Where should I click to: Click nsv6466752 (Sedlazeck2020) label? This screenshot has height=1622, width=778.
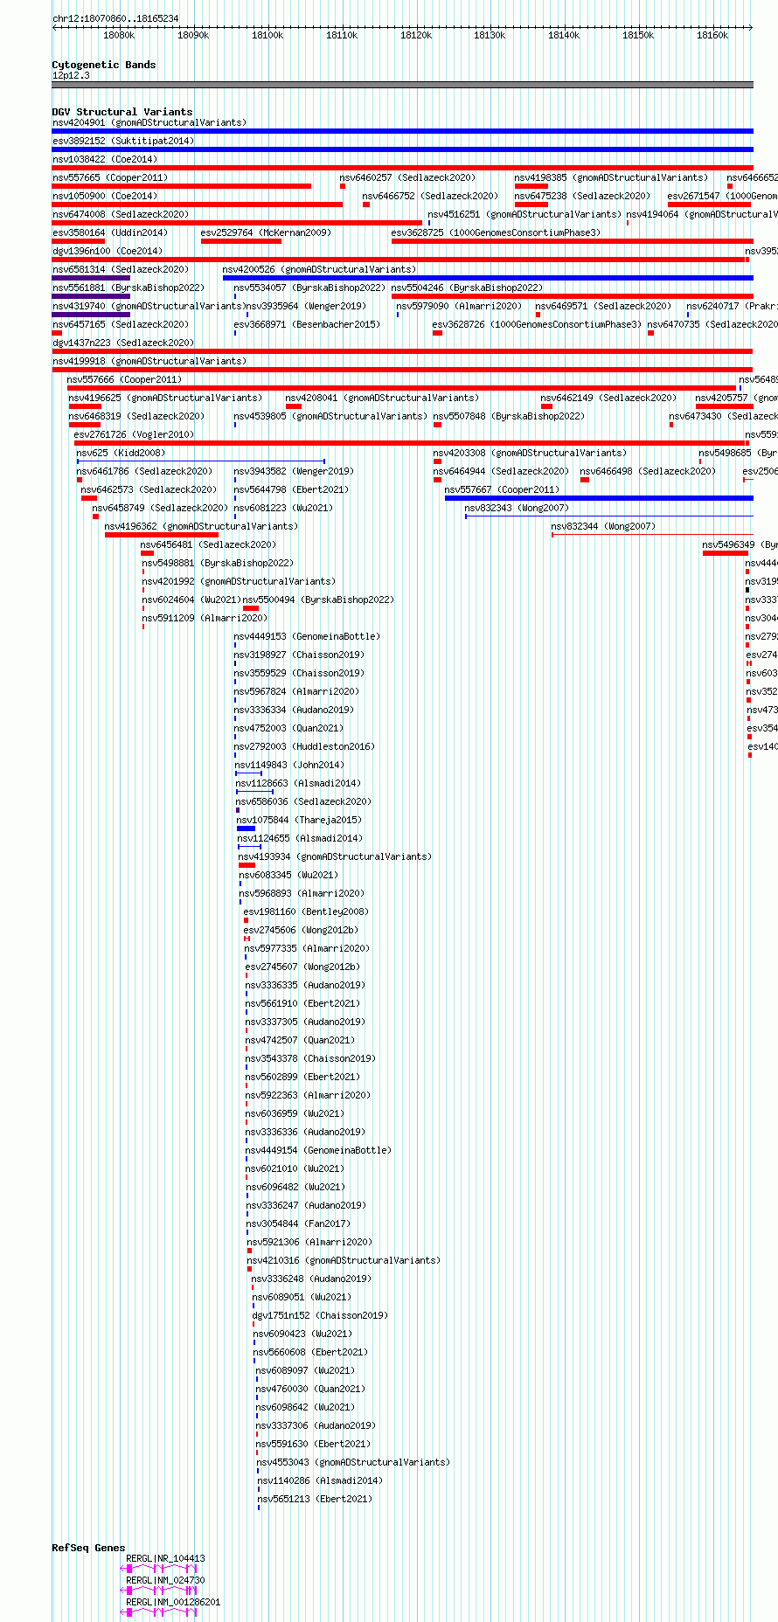point(431,196)
